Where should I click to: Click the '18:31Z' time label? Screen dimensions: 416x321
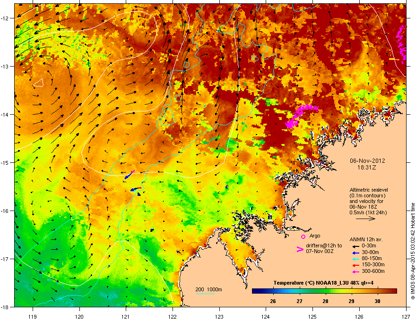tap(367, 168)
